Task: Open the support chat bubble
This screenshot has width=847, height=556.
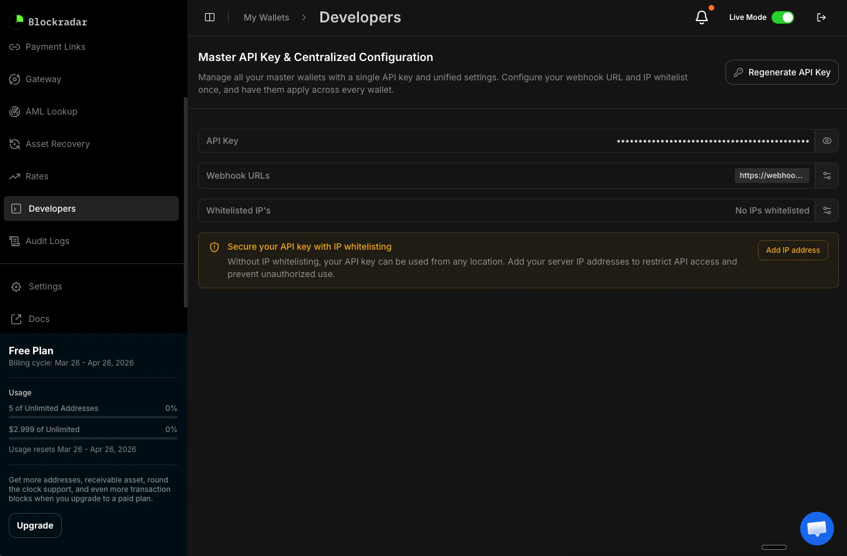Action: (817, 528)
